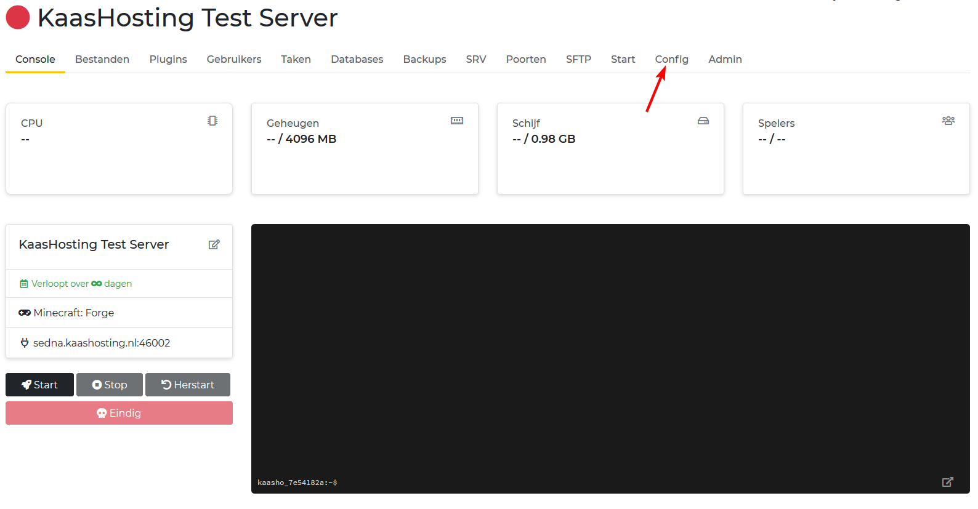Click the red server status indicator

18,18
